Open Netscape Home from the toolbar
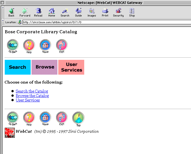 (x=52, y=12)
